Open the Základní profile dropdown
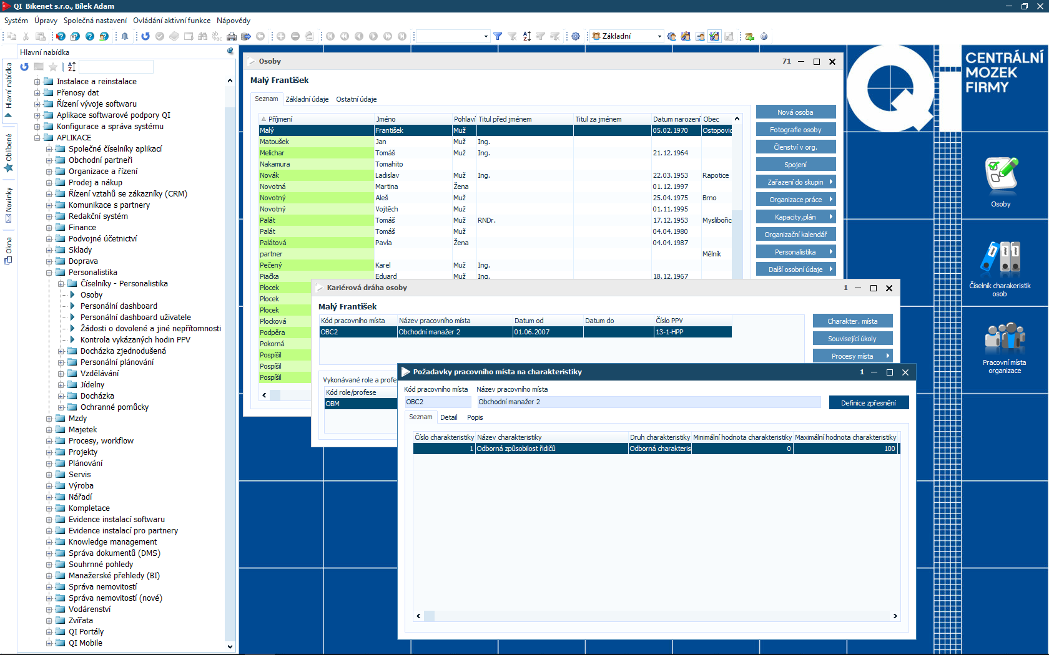This screenshot has width=1049, height=655. (659, 36)
